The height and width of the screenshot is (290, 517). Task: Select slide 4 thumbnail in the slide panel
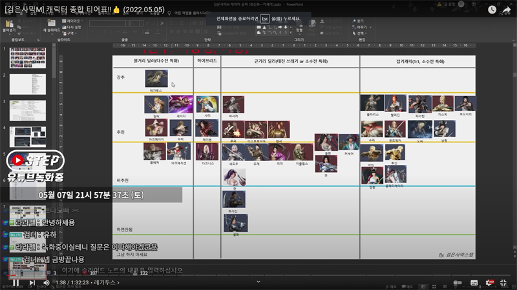click(x=26, y=137)
